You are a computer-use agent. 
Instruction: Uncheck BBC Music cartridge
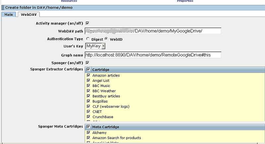88,86
